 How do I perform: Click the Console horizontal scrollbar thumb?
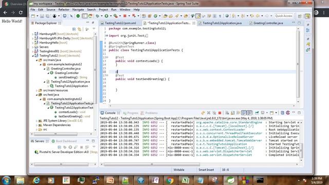152,164
